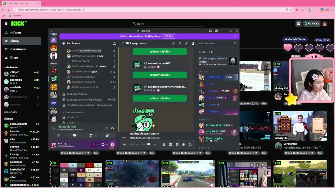
Task: Open the headphone output options dropdown arrow
Action: [107, 144]
